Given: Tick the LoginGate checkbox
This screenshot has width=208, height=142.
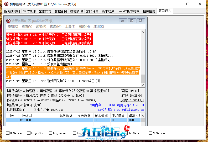Looking at the screenshot, I should pyautogui.click(x=74, y=133).
